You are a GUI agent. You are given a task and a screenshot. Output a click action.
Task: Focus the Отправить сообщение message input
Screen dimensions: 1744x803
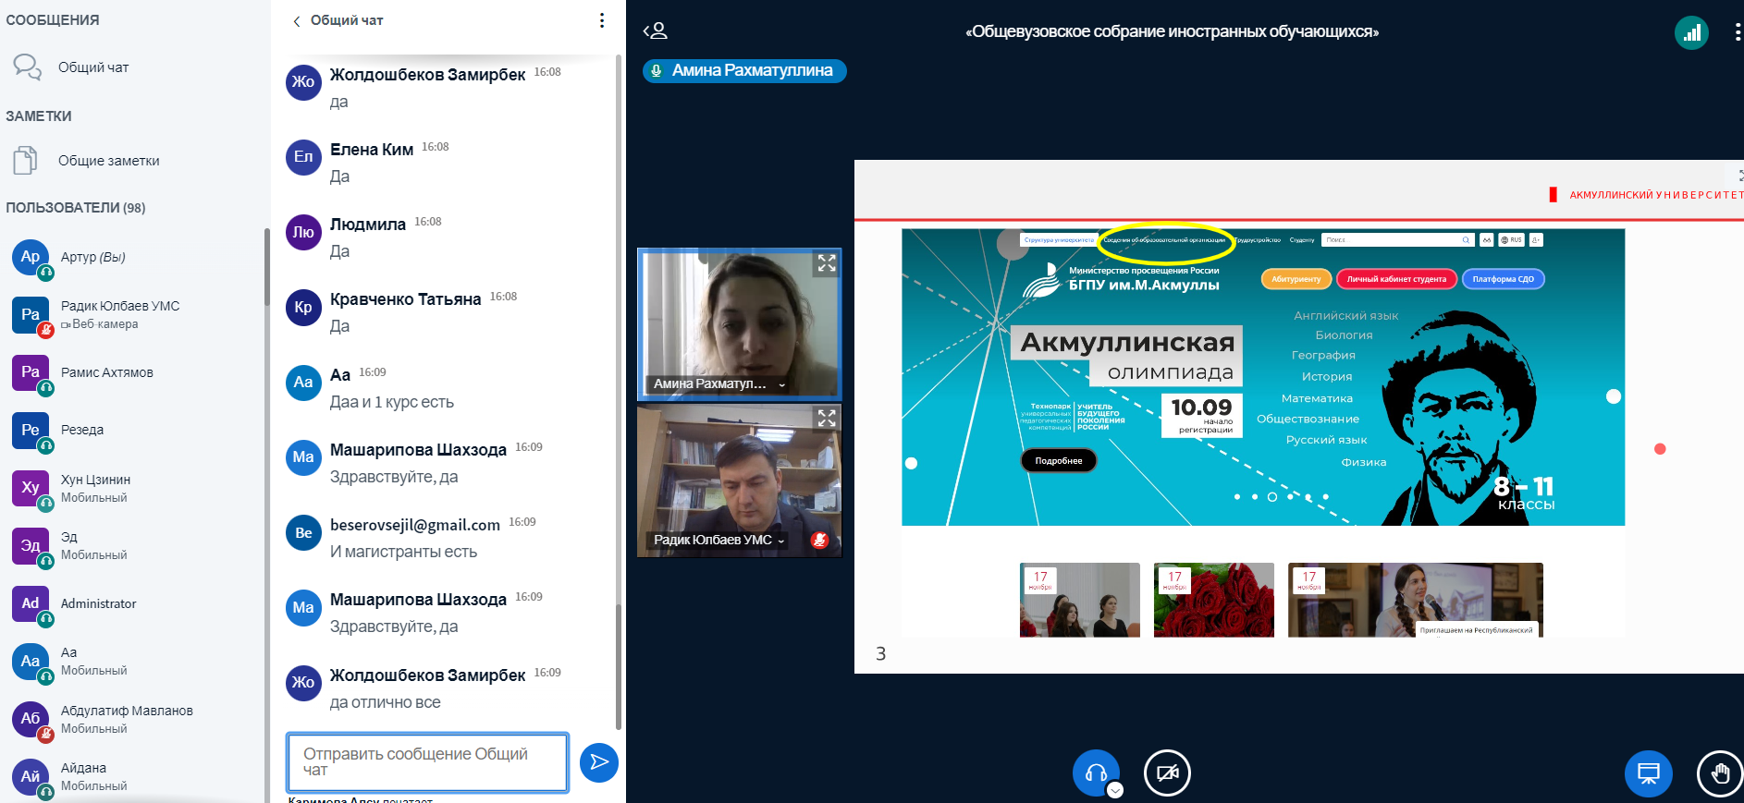tap(427, 762)
